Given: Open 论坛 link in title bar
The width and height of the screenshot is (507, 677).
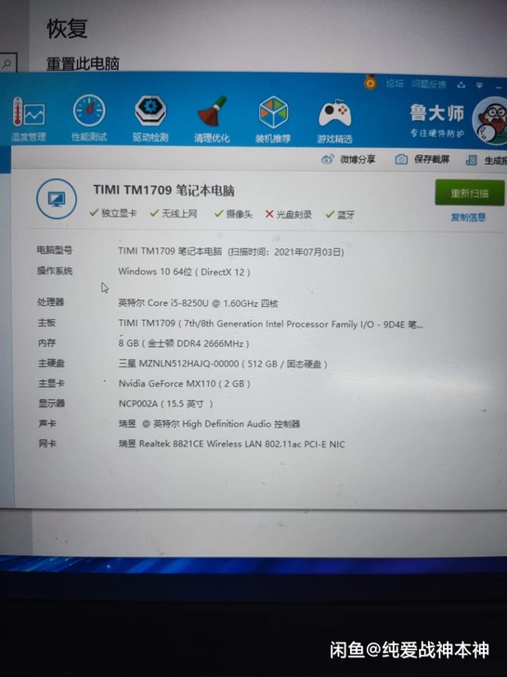Looking at the screenshot, I should pos(395,84).
